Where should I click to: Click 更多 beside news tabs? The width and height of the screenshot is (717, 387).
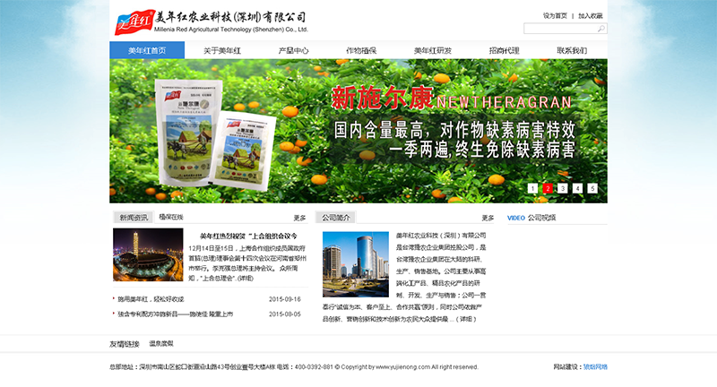[x=299, y=218]
